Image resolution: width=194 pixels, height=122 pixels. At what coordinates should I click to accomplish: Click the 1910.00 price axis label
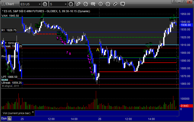point(185,45)
